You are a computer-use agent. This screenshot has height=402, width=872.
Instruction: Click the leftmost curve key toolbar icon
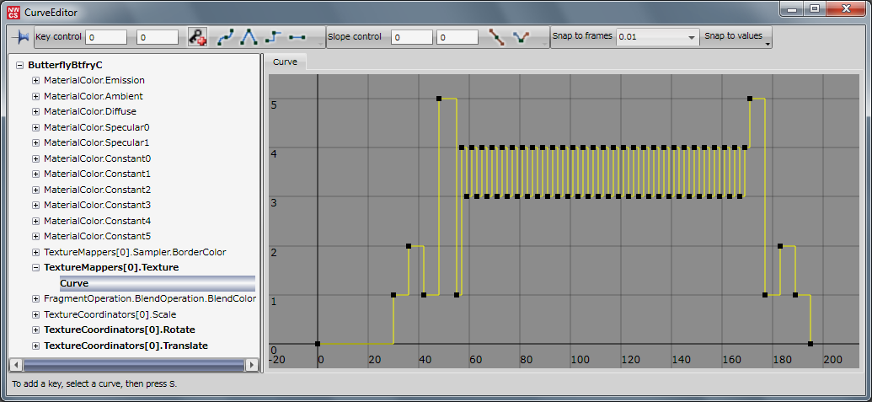coord(20,38)
